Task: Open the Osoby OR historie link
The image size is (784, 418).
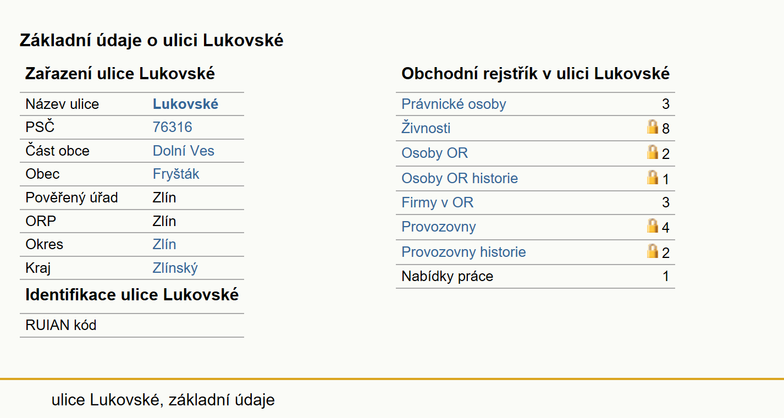Action: 460,179
